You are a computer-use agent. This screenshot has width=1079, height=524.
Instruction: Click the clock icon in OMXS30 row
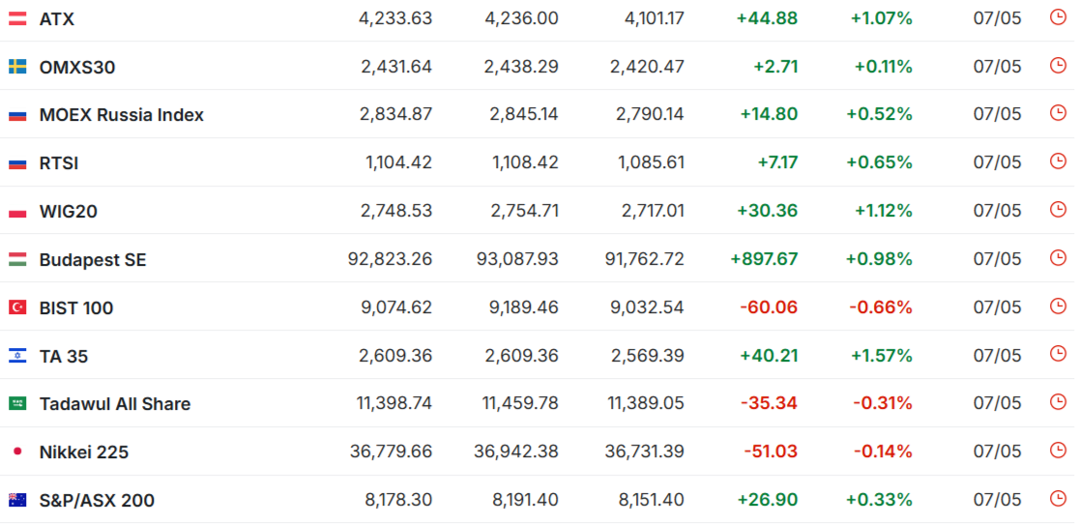pos(1057,66)
